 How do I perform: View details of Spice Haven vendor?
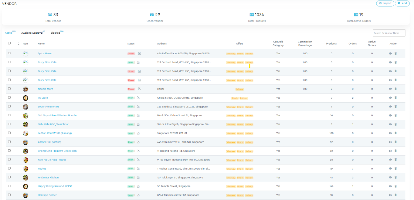(390, 53)
